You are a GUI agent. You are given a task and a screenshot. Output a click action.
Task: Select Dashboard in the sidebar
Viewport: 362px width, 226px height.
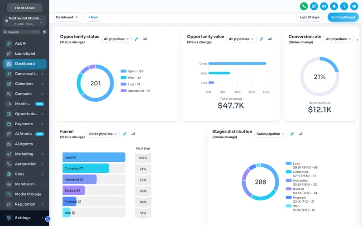click(24, 64)
